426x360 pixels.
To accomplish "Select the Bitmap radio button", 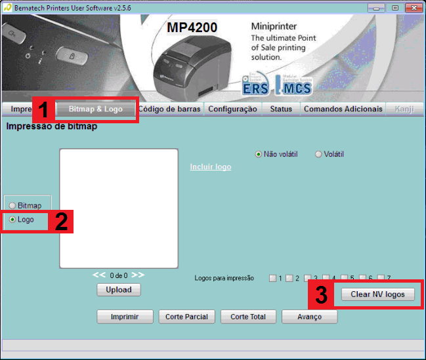I will (12, 206).
